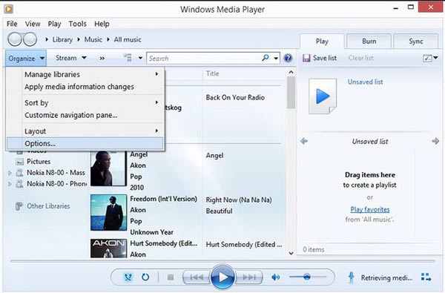The image size is (445, 293).
Task: Skip to the Previous track
Action: (197, 277)
